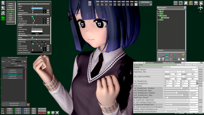Open the menu icon at top right
The image size is (204, 115).
pyautogui.click(x=176, y=3)
